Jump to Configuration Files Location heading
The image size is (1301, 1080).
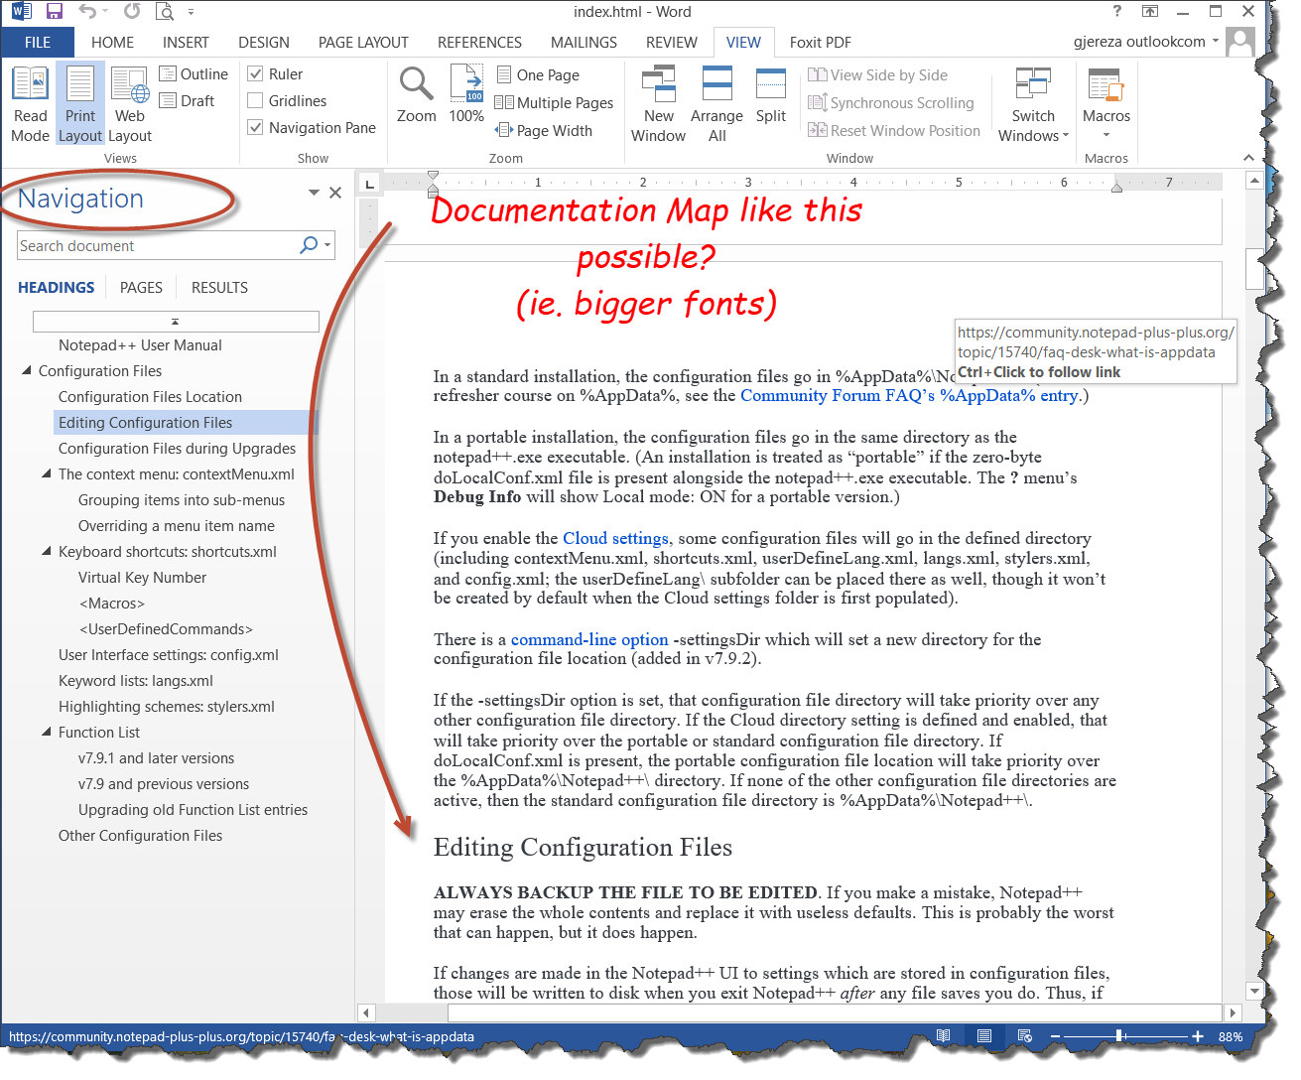[150, 396]
